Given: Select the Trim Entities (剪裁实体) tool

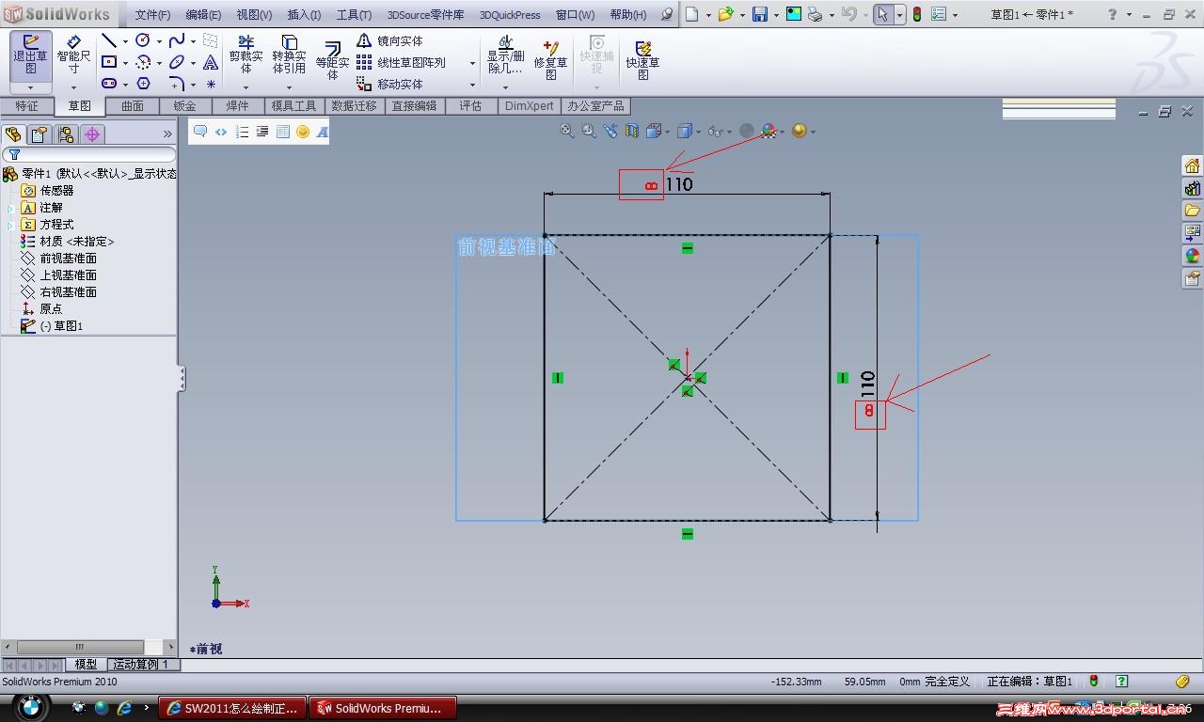Looking at the screenshot, I should (246, 55).
